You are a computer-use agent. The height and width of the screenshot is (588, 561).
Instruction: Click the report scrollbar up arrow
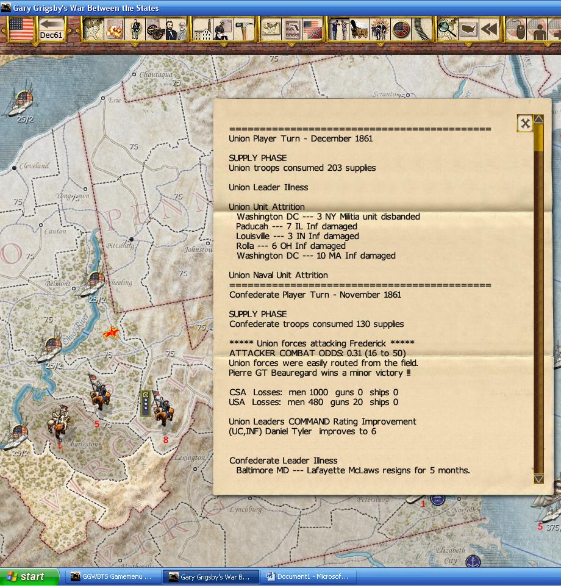[x=539, y=120]
